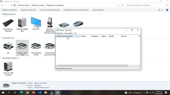Sort by Propietario column header
This screenshot has width=170, height=95.
point(96,36)
